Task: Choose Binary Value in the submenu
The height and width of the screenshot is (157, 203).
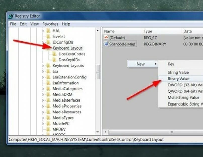Action: tap(181, 79)
